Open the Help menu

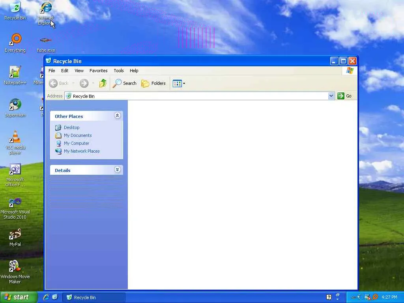134,71
